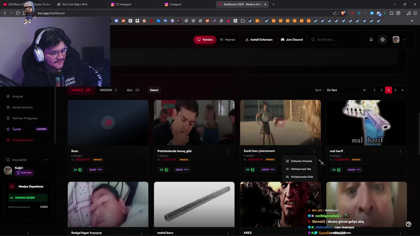Expand account dropdown chevron beside avatar

tap(405, 40)
